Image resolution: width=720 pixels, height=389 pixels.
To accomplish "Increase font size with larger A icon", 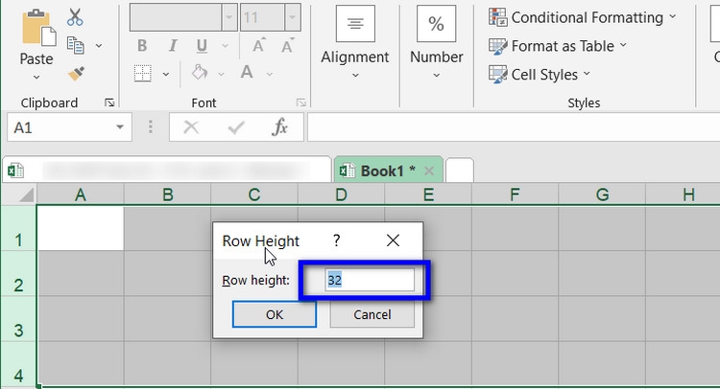I will point(259,45).
